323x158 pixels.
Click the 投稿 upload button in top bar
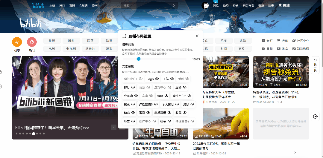point(284,6)
